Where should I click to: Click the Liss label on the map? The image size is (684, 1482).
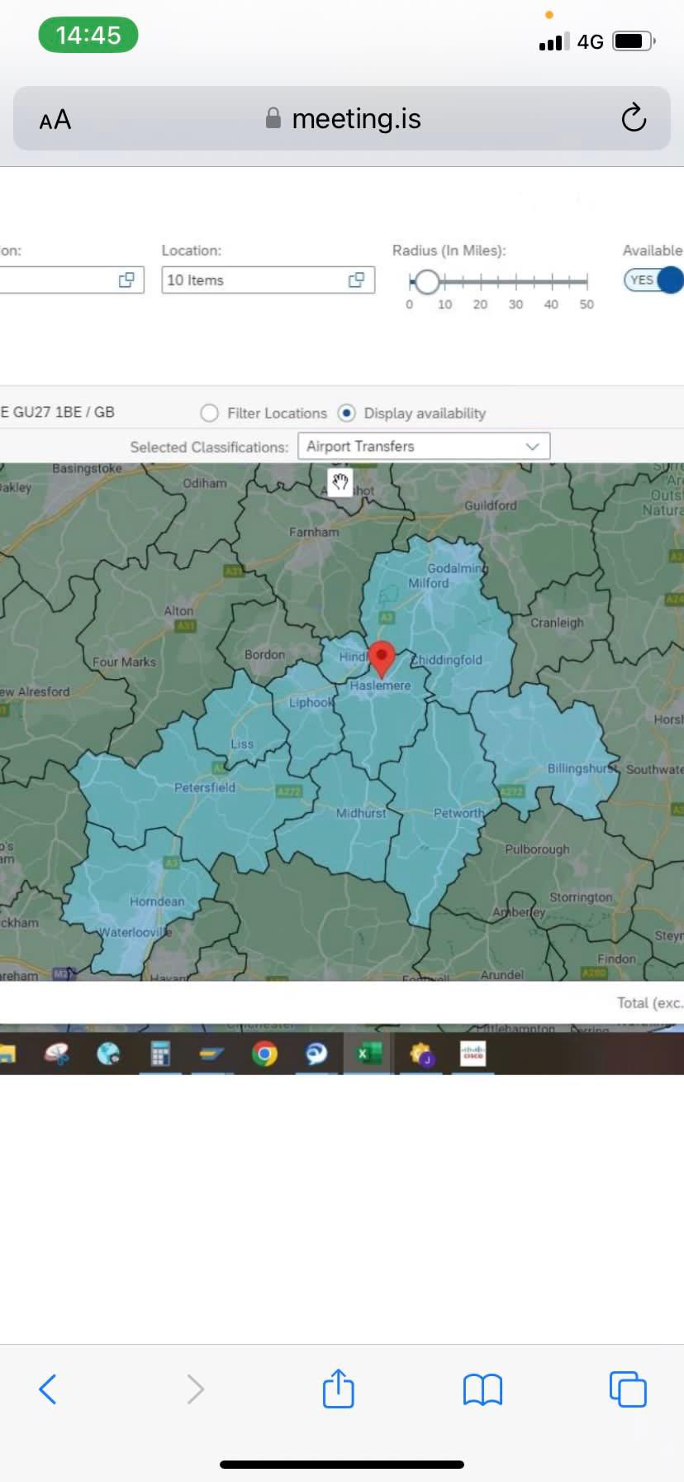point(242,743)
